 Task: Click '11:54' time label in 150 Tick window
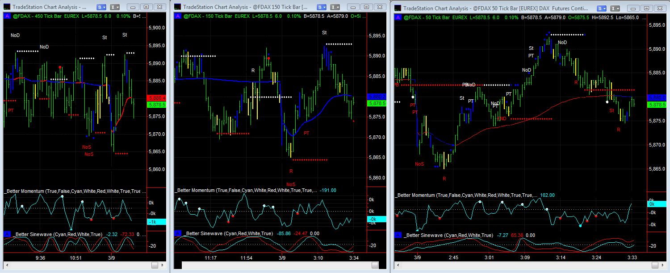click(x=246, y=258)
